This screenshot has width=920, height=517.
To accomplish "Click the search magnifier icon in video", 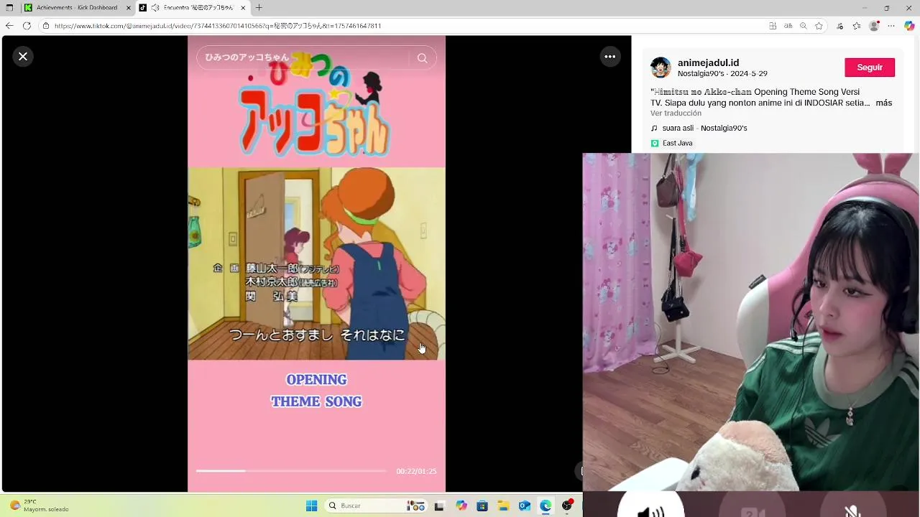I will [x=423, y=58].
